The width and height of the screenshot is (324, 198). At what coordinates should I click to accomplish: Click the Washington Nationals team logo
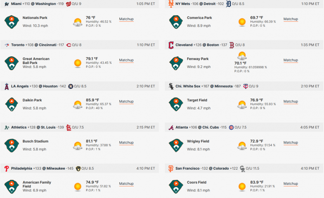point(68,4)
